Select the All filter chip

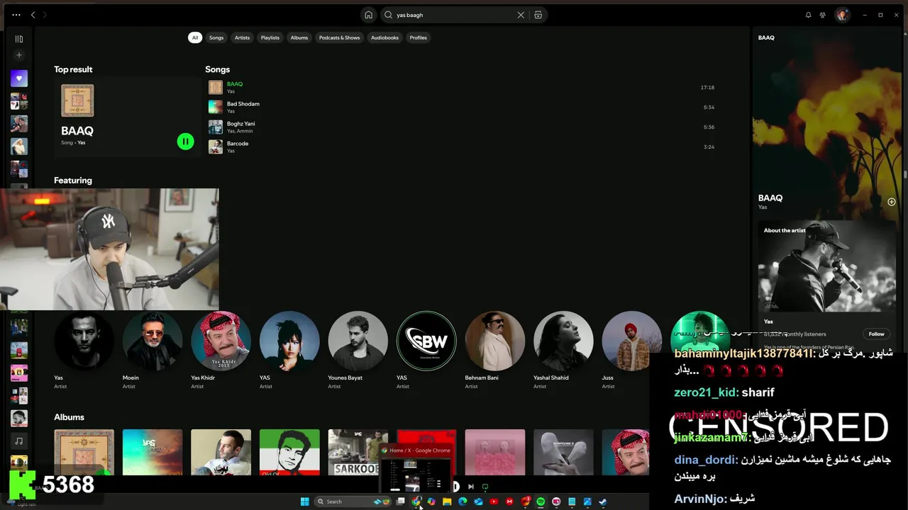[194, 38]
